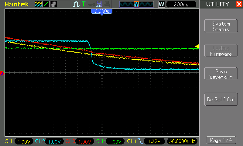The width and height of the screenshot is (243, 146).
Task: Click the gray key lock icon
Action: pyautogui.click(x=91, y=4)
